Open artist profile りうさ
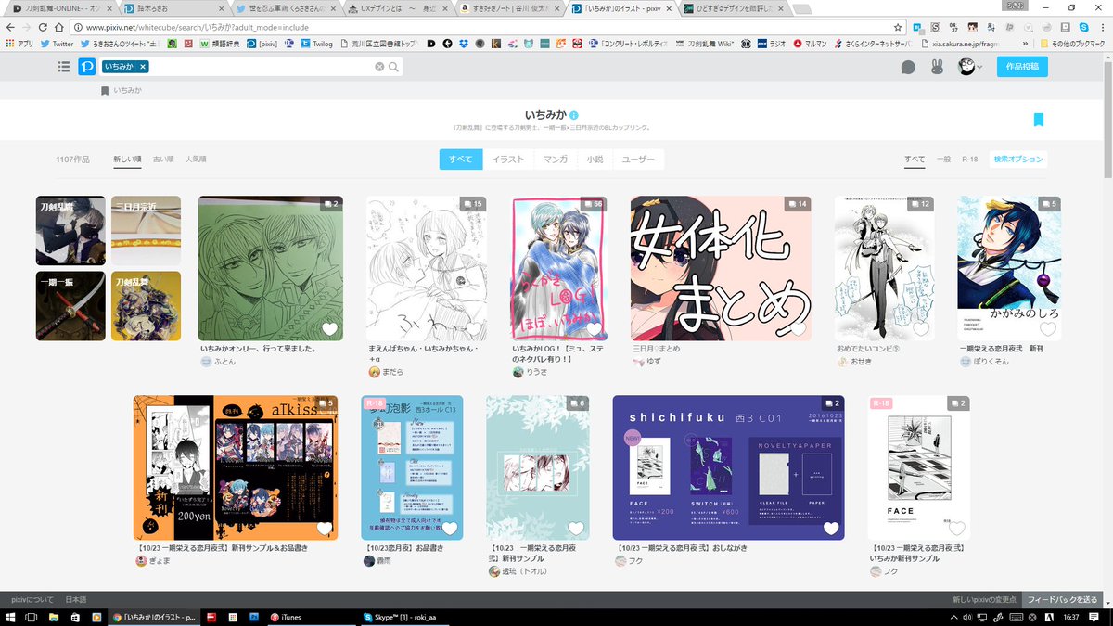 (535, 372)
